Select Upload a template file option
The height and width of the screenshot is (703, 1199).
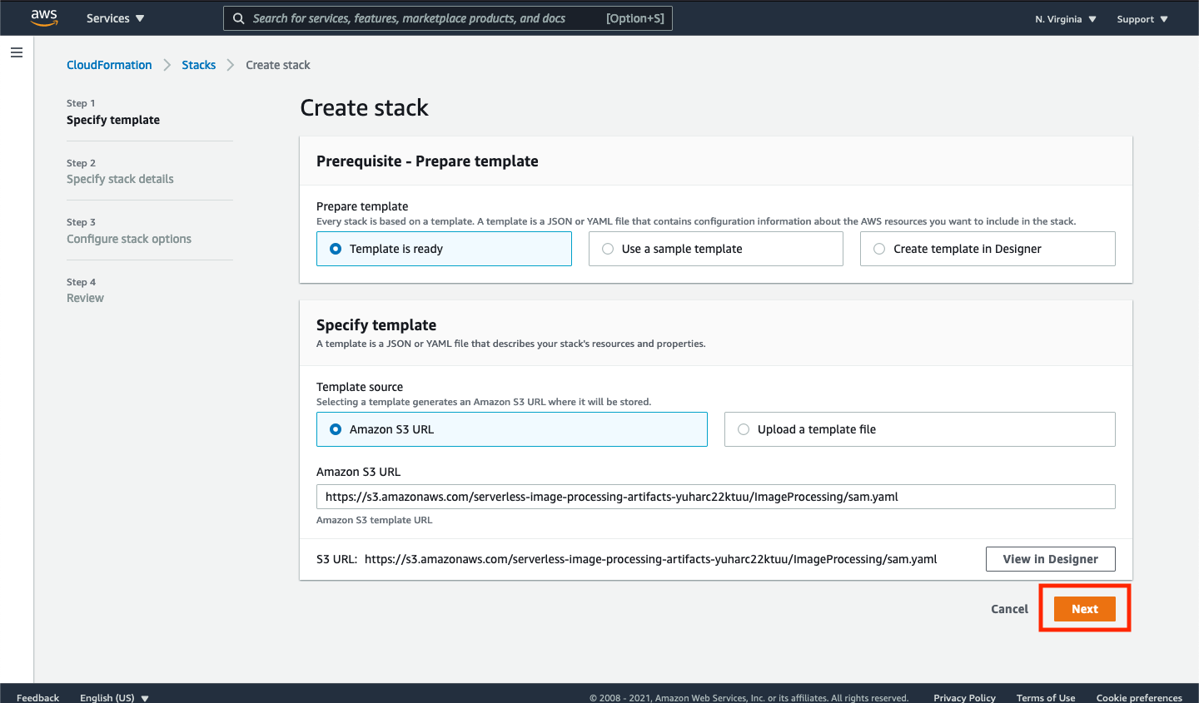[920, 429]
